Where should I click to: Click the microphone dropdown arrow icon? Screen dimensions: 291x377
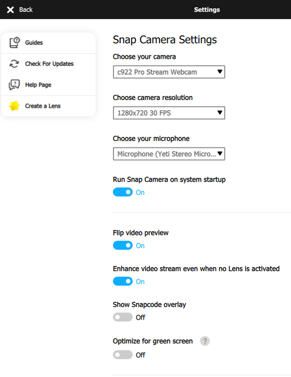[x=220, y=153]
